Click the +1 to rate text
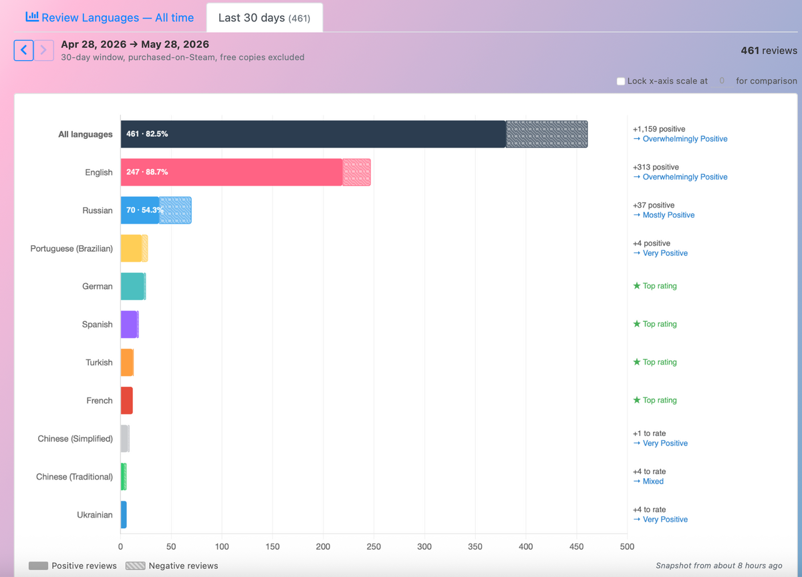 pos(650,433)
